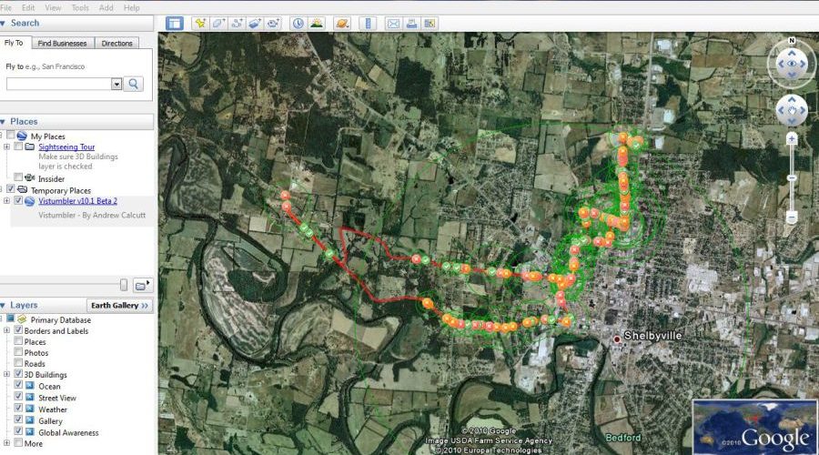This screenshot has height=455, width=819.
Task: Add a new placemark with pushpin icon
Action: point(200,23)
